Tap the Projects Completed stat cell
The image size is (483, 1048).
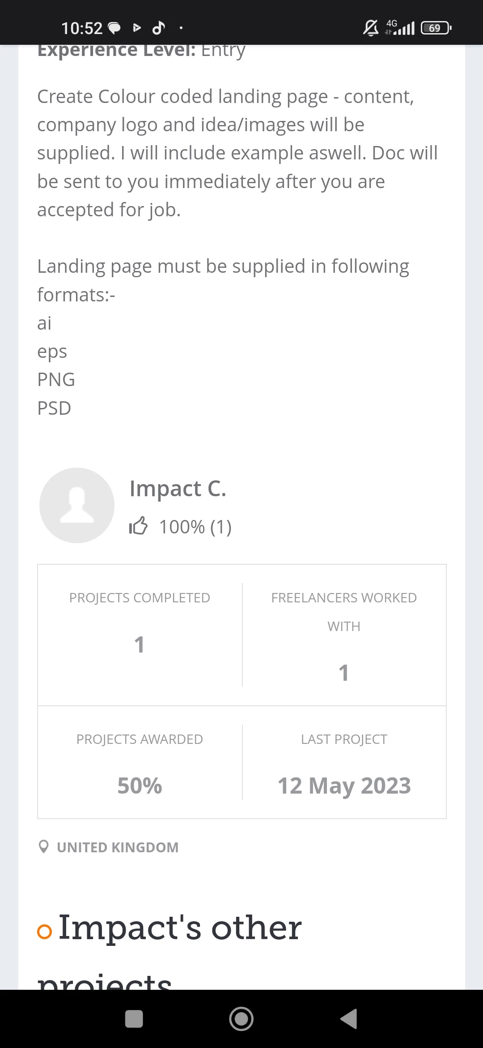pos(140,635)
